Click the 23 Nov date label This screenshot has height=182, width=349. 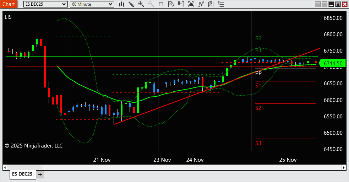(x=162, y=160)
